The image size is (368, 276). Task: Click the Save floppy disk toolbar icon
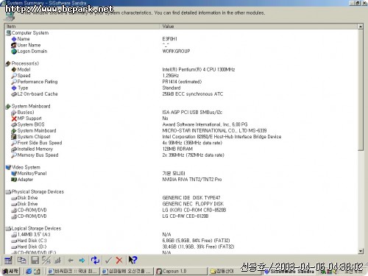pos(35,261)
